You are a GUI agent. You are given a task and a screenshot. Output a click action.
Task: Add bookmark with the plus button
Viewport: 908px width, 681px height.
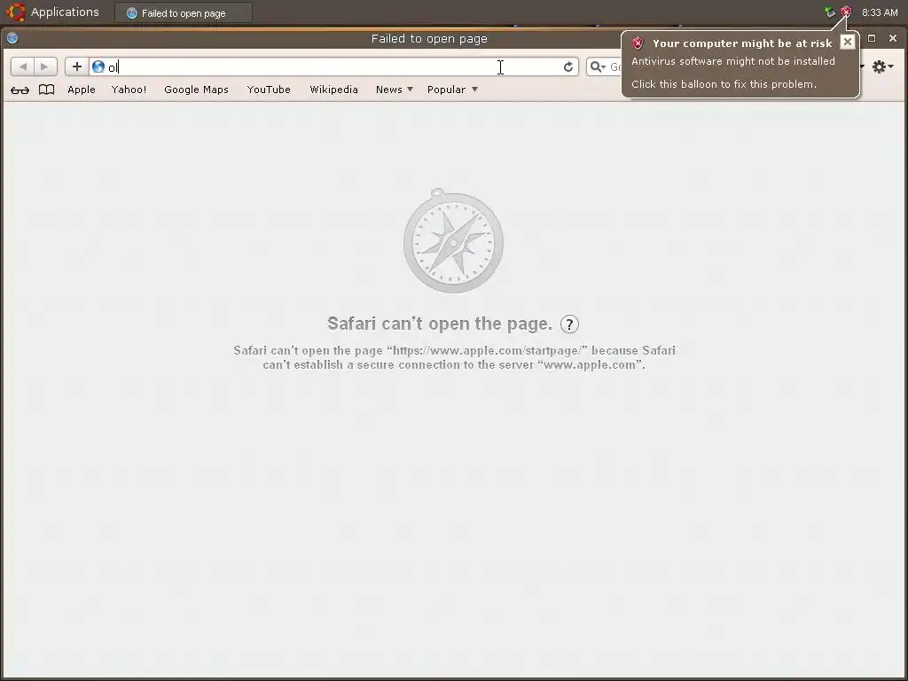pyautogui.click(x=77, y=67)
